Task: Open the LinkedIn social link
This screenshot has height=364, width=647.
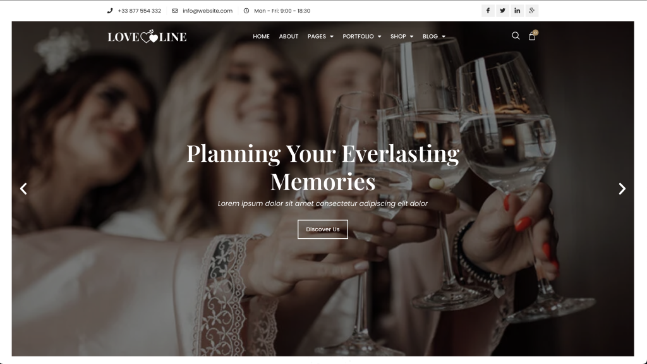Action: (517, 11)
